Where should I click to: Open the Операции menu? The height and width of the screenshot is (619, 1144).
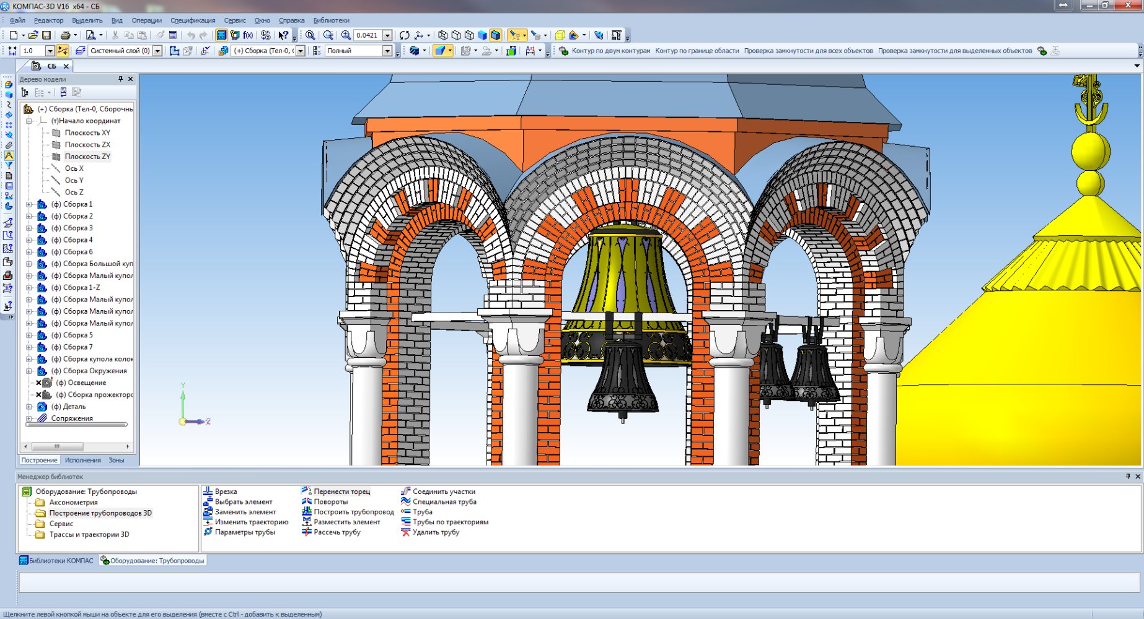pyautogui.click(x=146, y=20)
